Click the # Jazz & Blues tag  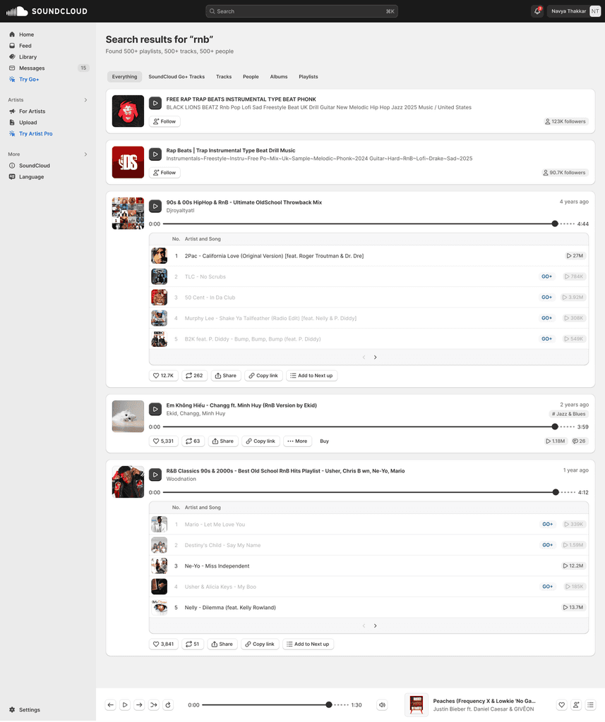click(568, 414)
